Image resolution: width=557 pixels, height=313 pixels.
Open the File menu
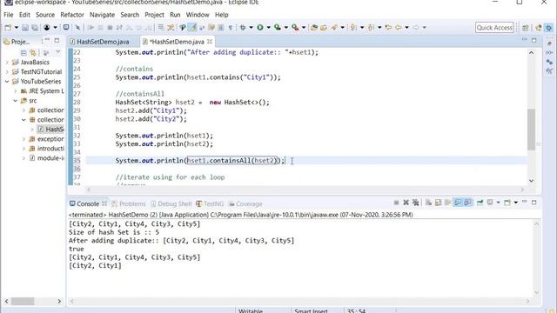click(x=8, y=15)
